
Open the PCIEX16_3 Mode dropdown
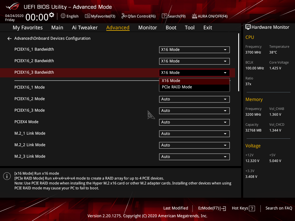(x=194, y=111)
